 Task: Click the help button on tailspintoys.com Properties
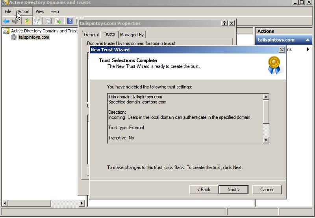point(224,23)
